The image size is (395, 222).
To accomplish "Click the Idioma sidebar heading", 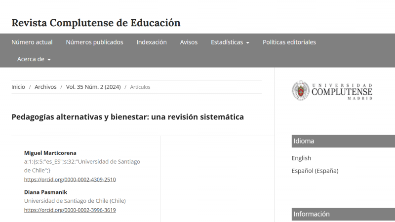I will point(304,141).
